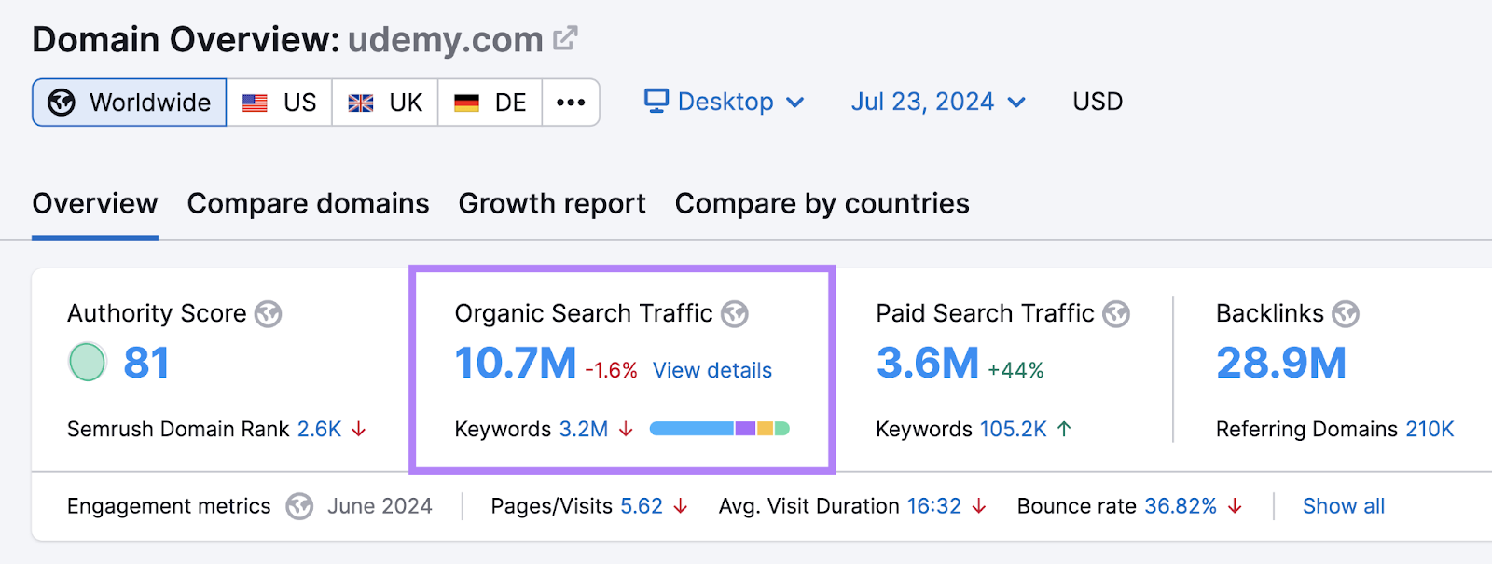Click green segment of keyword distribution bar
The width and height of the screenshot is (1492, 564).
[x=782, y=429]
